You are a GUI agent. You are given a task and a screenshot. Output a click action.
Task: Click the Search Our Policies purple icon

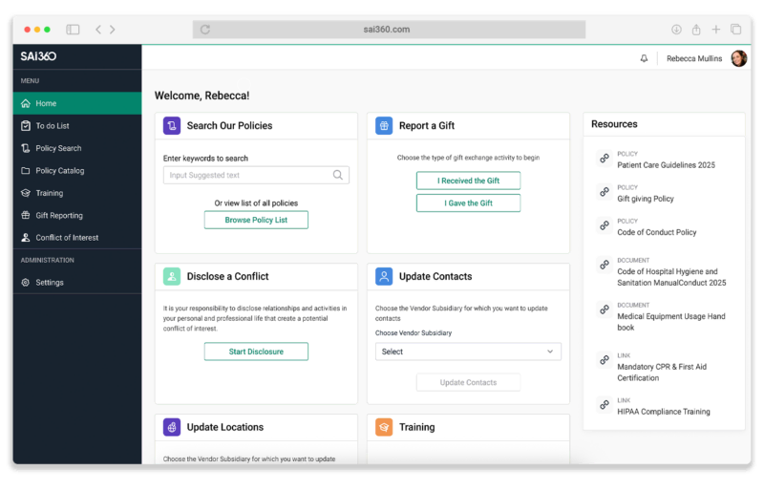tap(172, 125)
